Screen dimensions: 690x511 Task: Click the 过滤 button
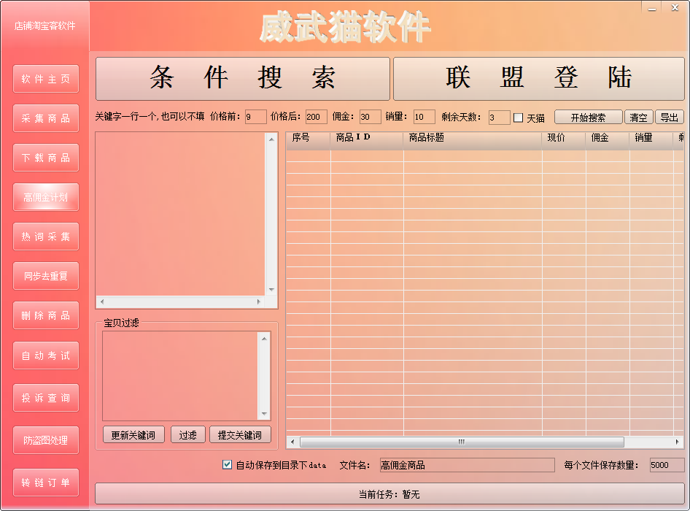point(188,435)
